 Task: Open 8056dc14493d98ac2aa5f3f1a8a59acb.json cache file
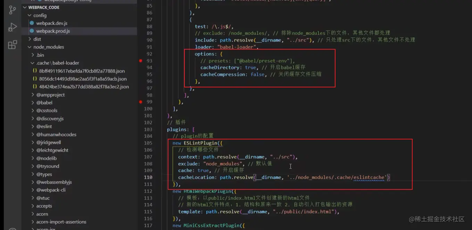[x=83, y=79]
